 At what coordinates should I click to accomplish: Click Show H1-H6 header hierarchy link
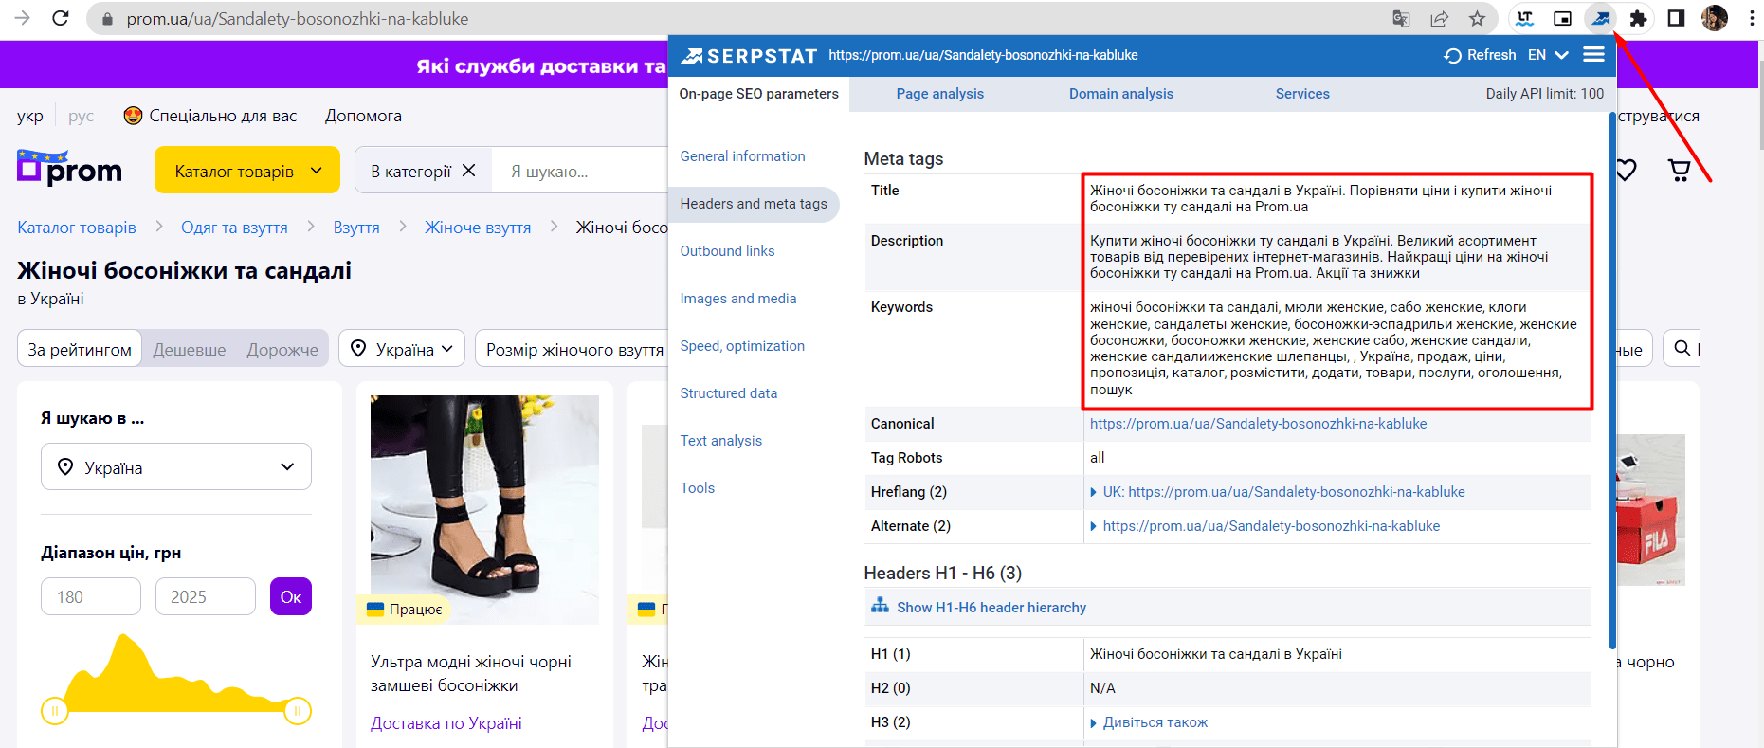991,608
